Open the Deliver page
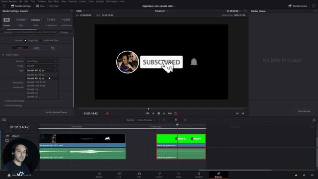The image size is (318, 179). pyautogui.click(x=219, y=175)
